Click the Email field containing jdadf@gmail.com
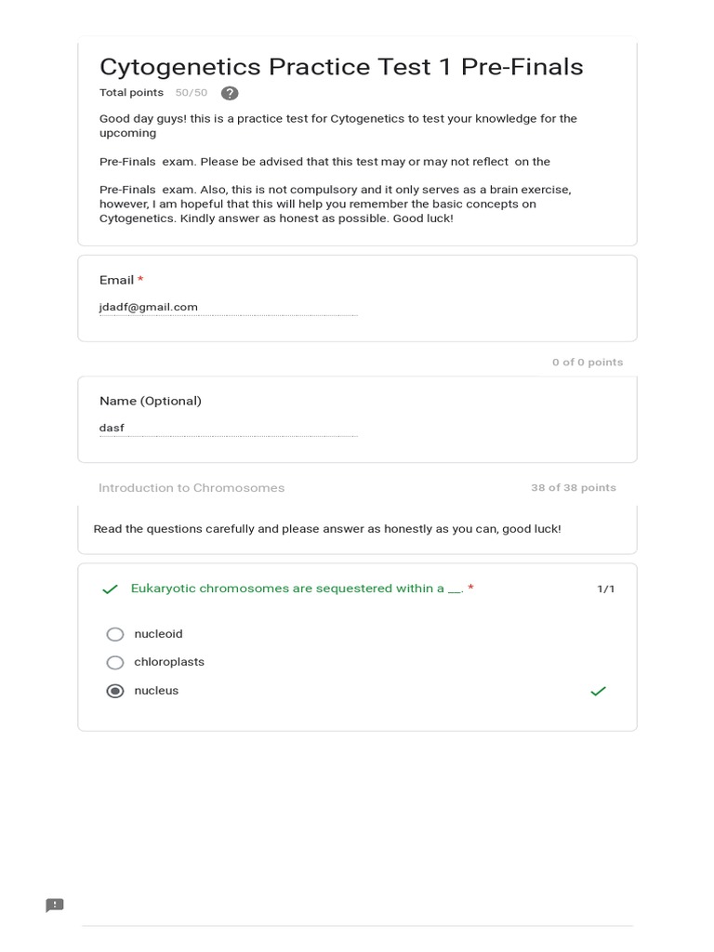This screenshot has height=952, width=714. pyautogui.click(x=228, y=307)
